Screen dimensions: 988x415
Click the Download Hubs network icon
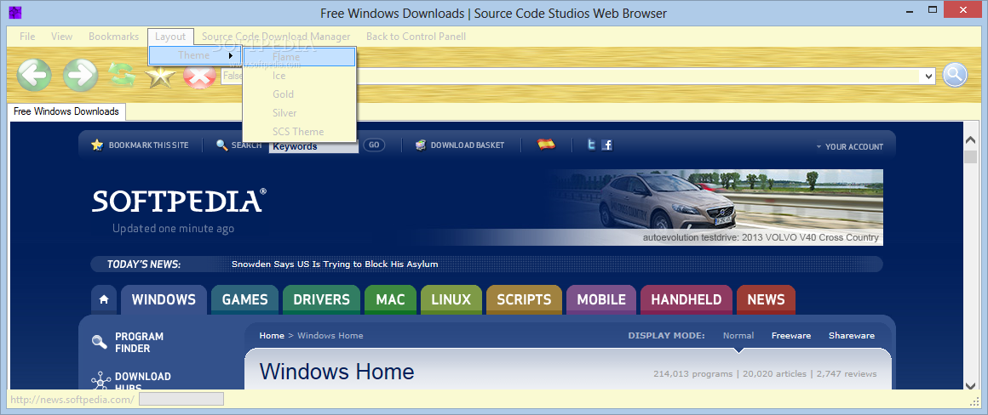(x=101, y=381)
